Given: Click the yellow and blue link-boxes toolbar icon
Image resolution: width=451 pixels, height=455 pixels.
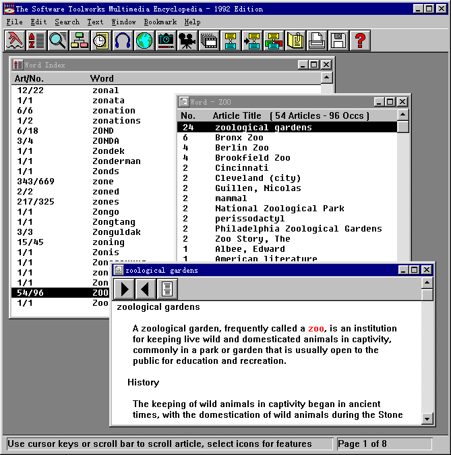Looking at the screenshot, I should pos(231,41).
